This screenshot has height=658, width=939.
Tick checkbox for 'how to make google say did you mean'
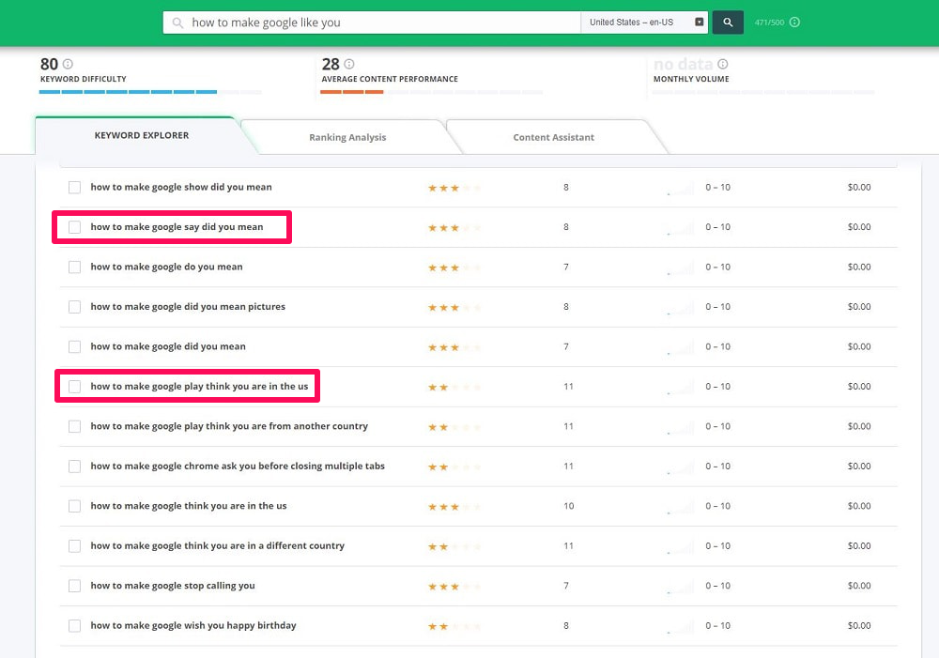(x=74, y=227)
